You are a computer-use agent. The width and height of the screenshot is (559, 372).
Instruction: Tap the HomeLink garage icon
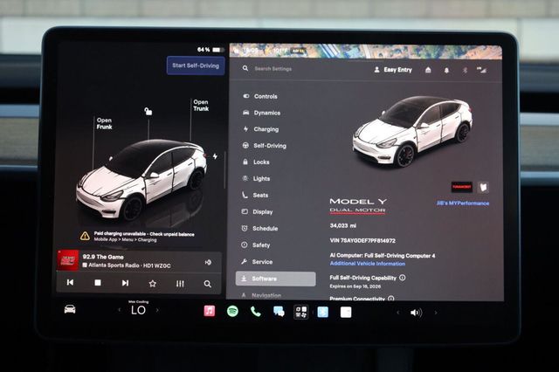coord(428,70)
